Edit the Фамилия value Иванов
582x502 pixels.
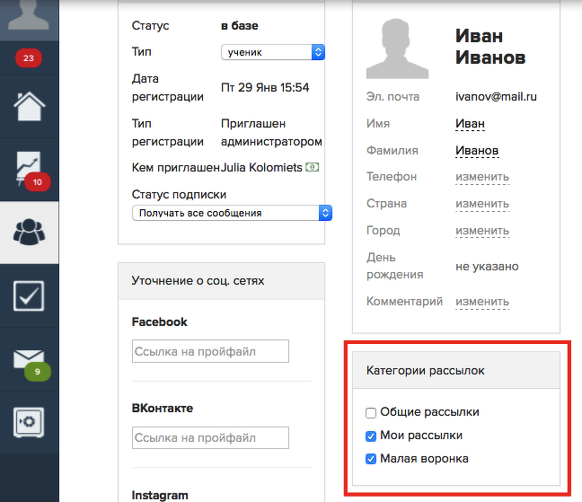(x=477, y=151)
